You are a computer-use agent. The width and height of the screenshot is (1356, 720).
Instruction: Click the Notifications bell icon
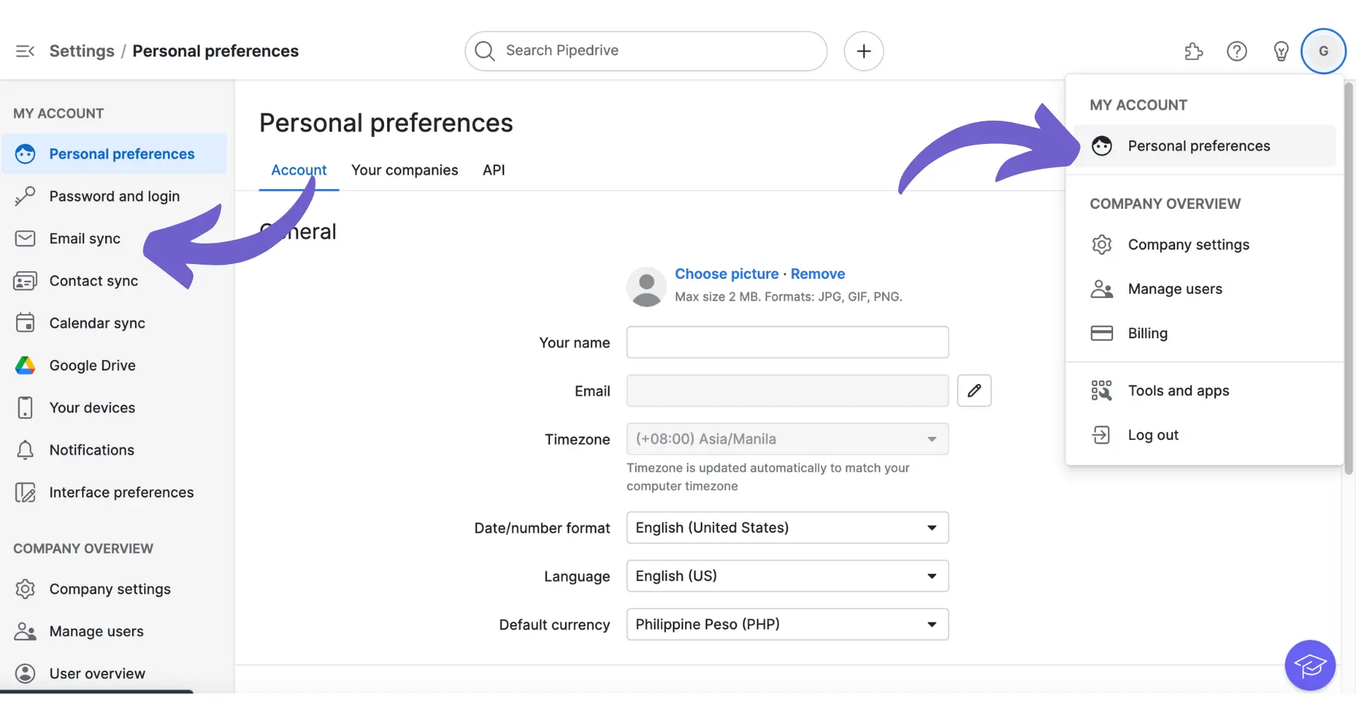tap(25, 450)
